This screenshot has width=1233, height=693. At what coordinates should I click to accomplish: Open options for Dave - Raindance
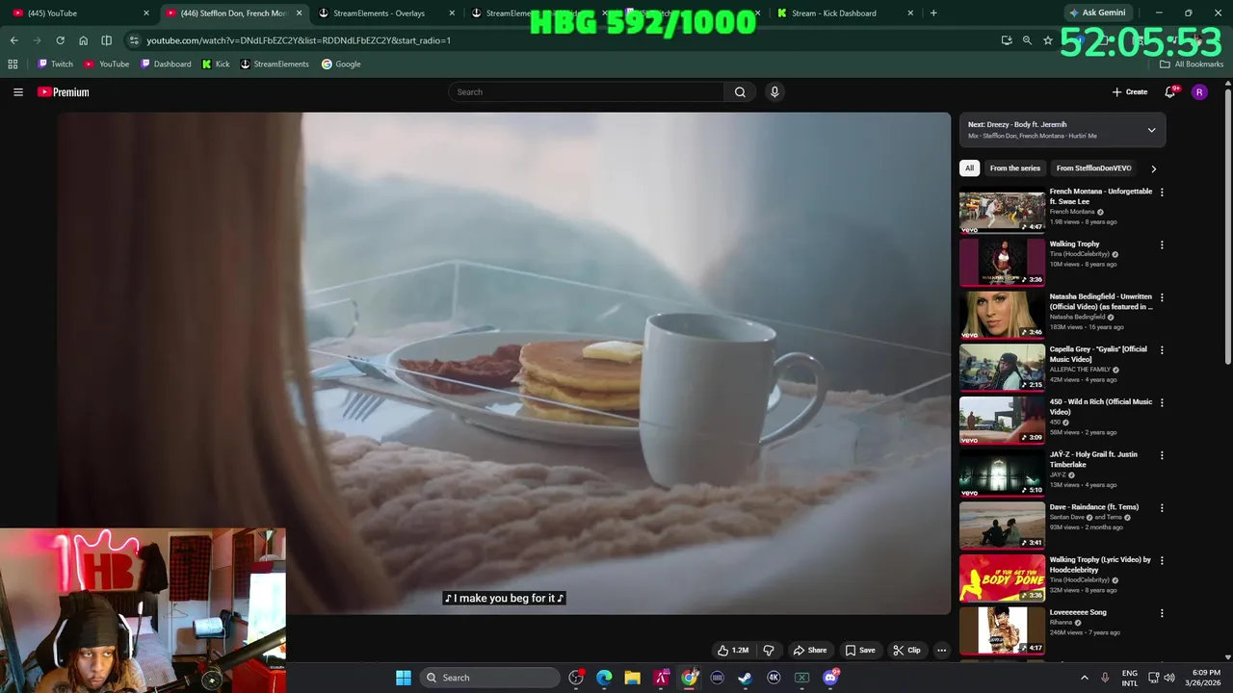[1162, 508]
